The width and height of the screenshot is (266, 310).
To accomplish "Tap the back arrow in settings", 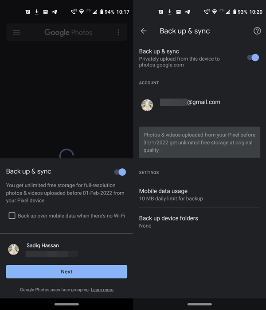I will tap(143, 31).
